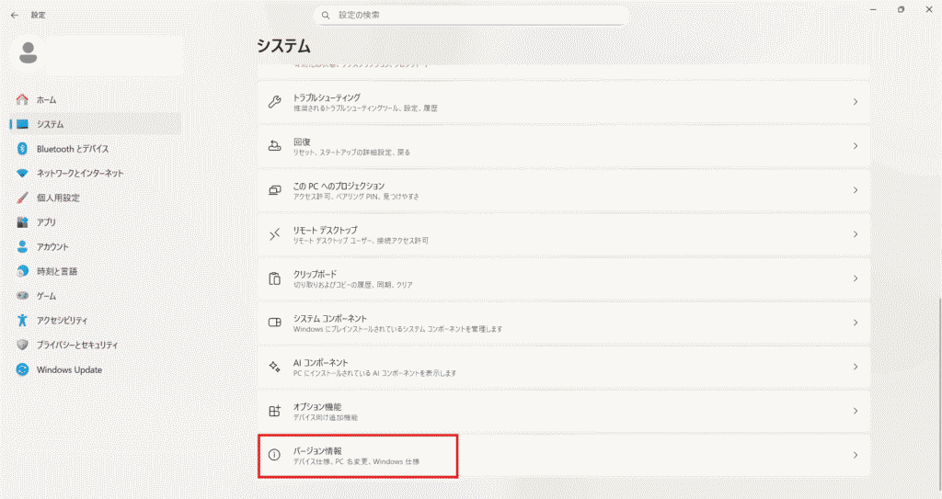This screenshot has width=942, height=499.
Task: Click text リモート デスクトップ ユーザー、接続アクセス許可
Action: 361,241
